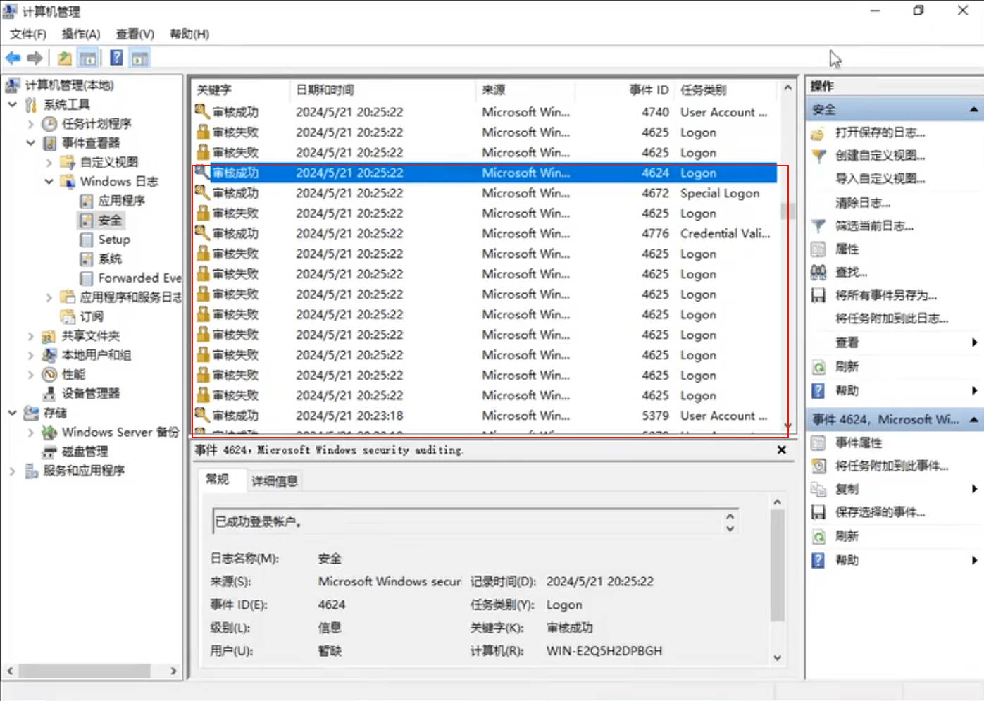Select event 4672 Special Logon row
Screen dimensions: 984x701
(x=485, y=193)
